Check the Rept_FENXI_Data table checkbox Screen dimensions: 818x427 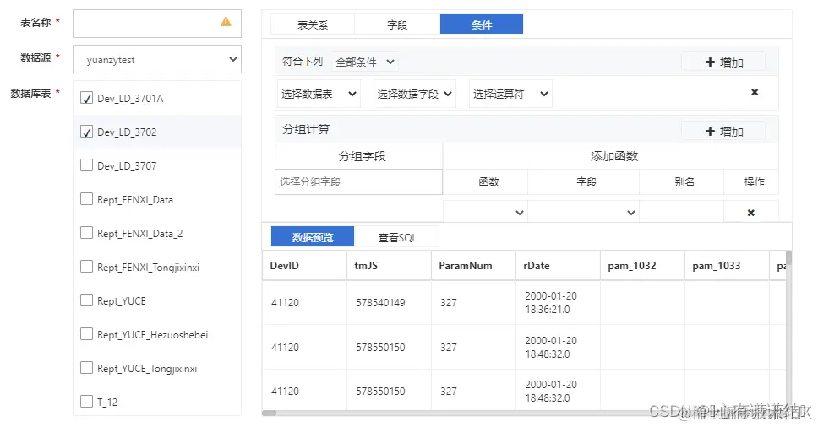86,199
